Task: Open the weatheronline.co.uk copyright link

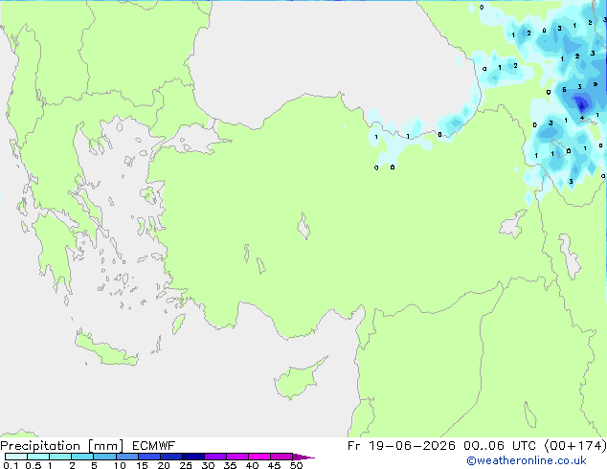Action: [527, 460]
